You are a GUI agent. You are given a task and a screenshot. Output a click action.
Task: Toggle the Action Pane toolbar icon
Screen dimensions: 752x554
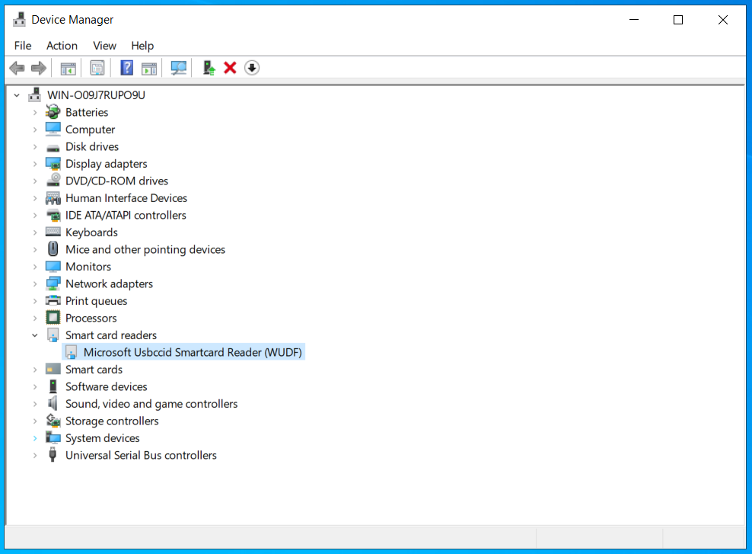click(149, 68)
